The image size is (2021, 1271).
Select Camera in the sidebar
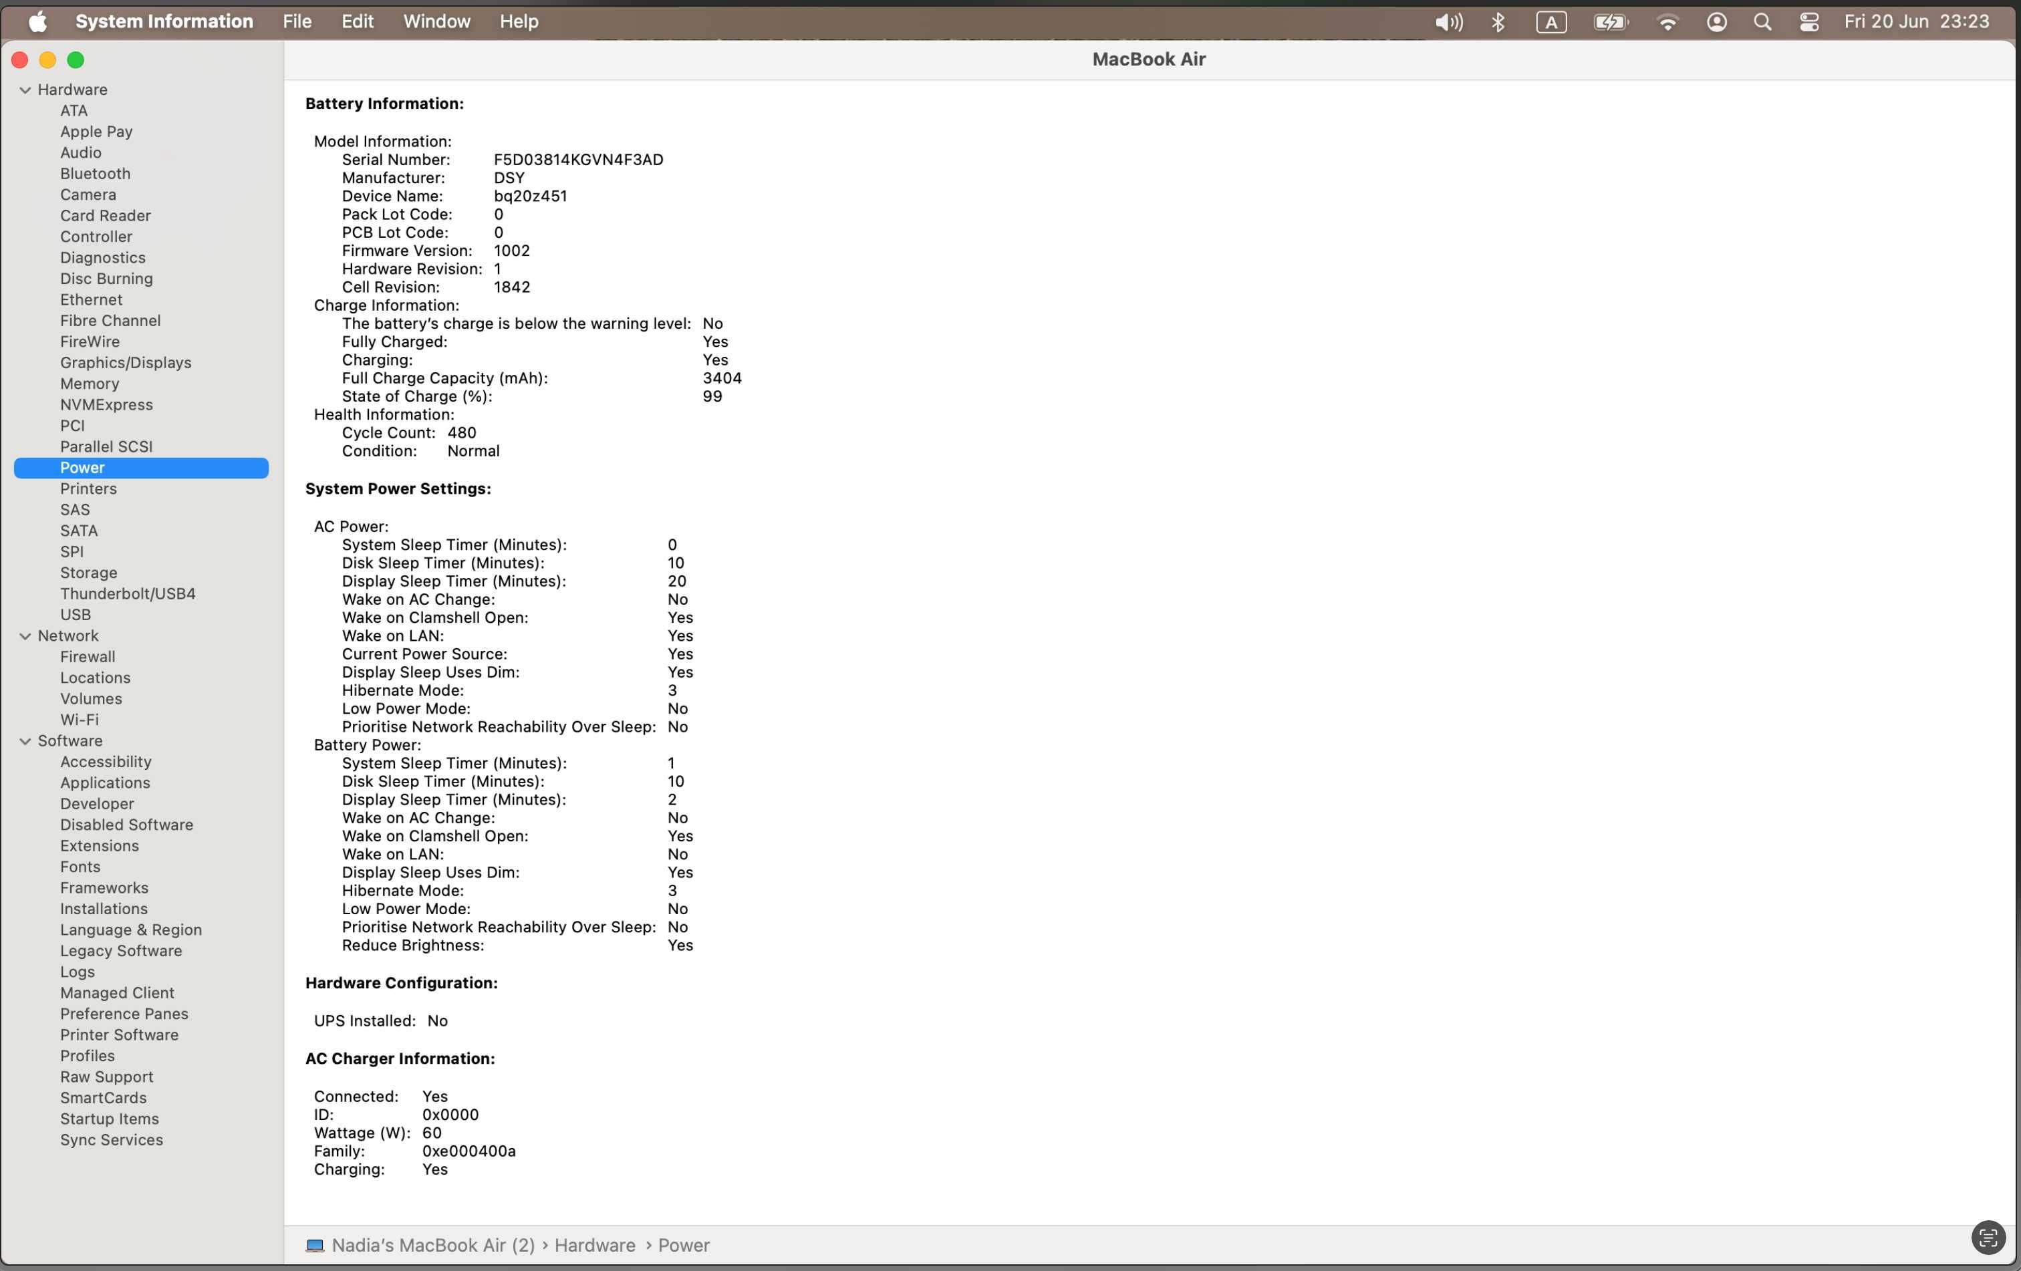point(88,194)
